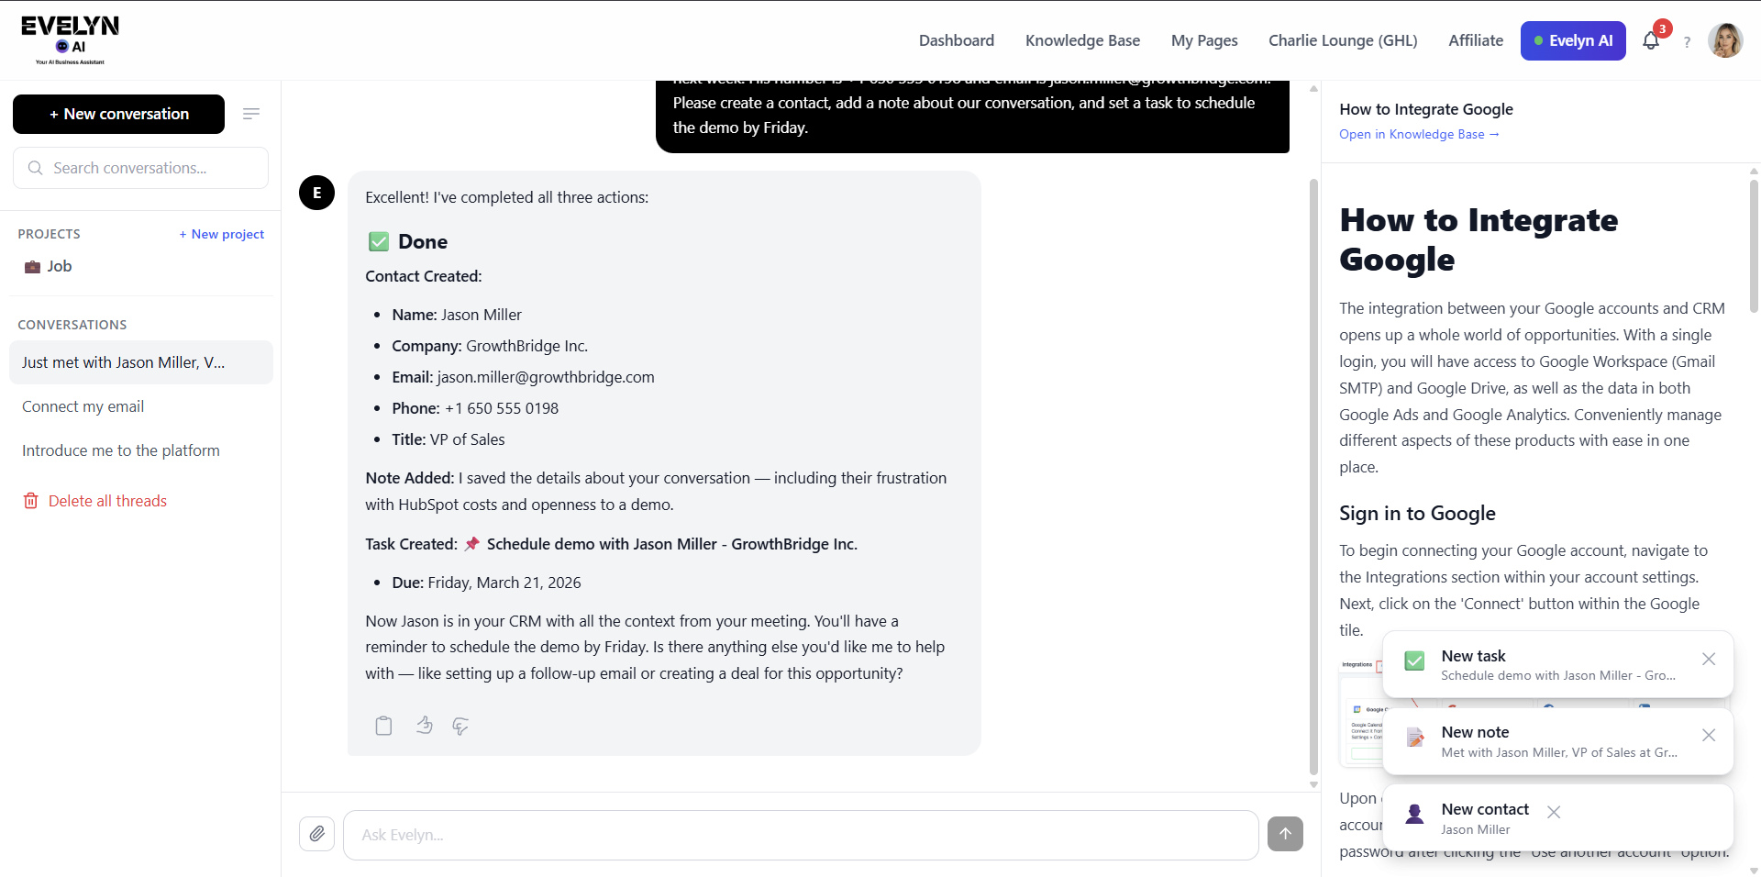Copy the response with clipboard icon

[x=383, y=726]
